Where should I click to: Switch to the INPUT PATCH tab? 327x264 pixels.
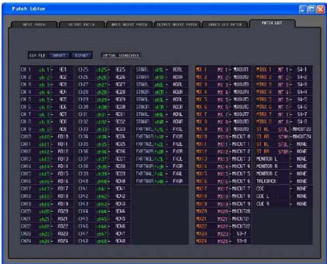pyautogui.click(x=34, y=25)
